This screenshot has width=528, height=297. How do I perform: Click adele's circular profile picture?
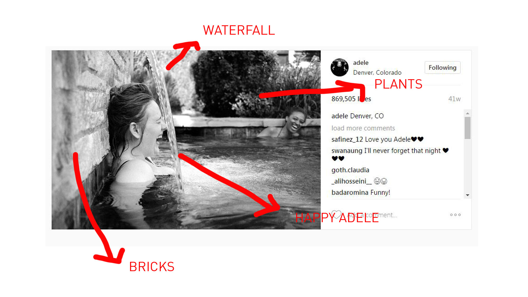point(339,67)
